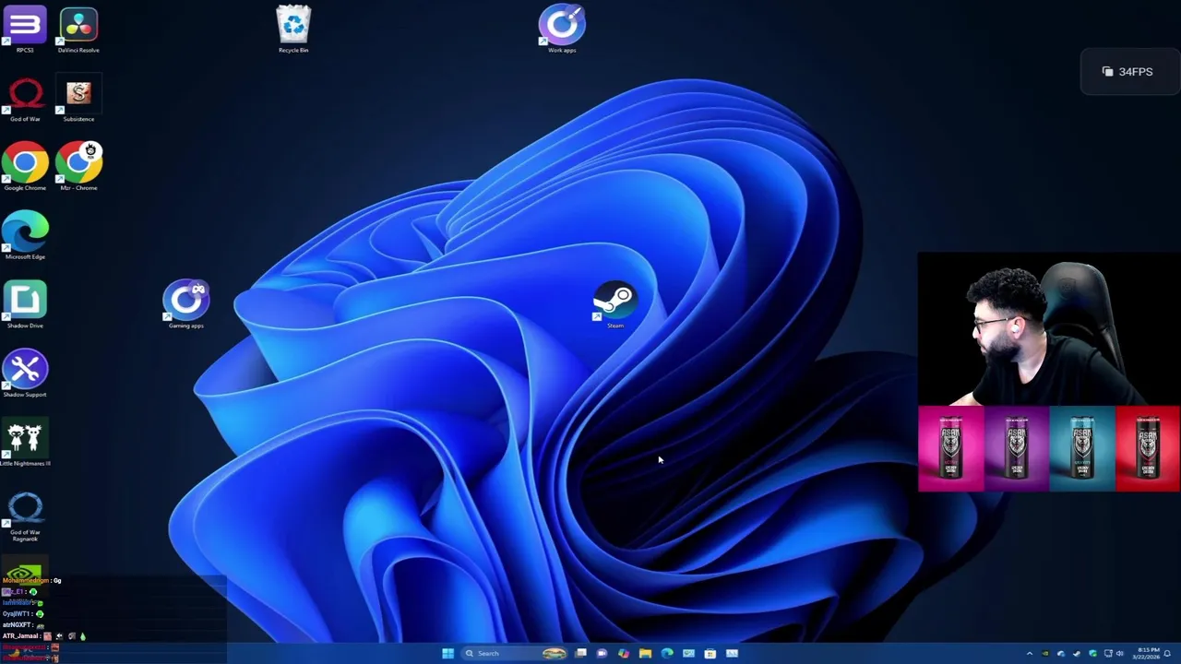The height and width of the screenshot is (664, 1181).
Task: Open the Windows Start menu
Action: pyautogui.click(x=447, y=654)
